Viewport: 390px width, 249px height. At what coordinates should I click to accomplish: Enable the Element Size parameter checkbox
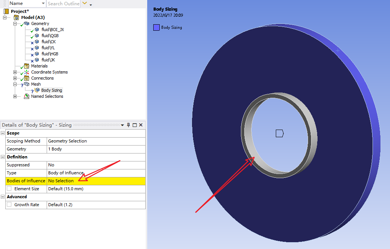pyautogui.click(x=9, y=189)
